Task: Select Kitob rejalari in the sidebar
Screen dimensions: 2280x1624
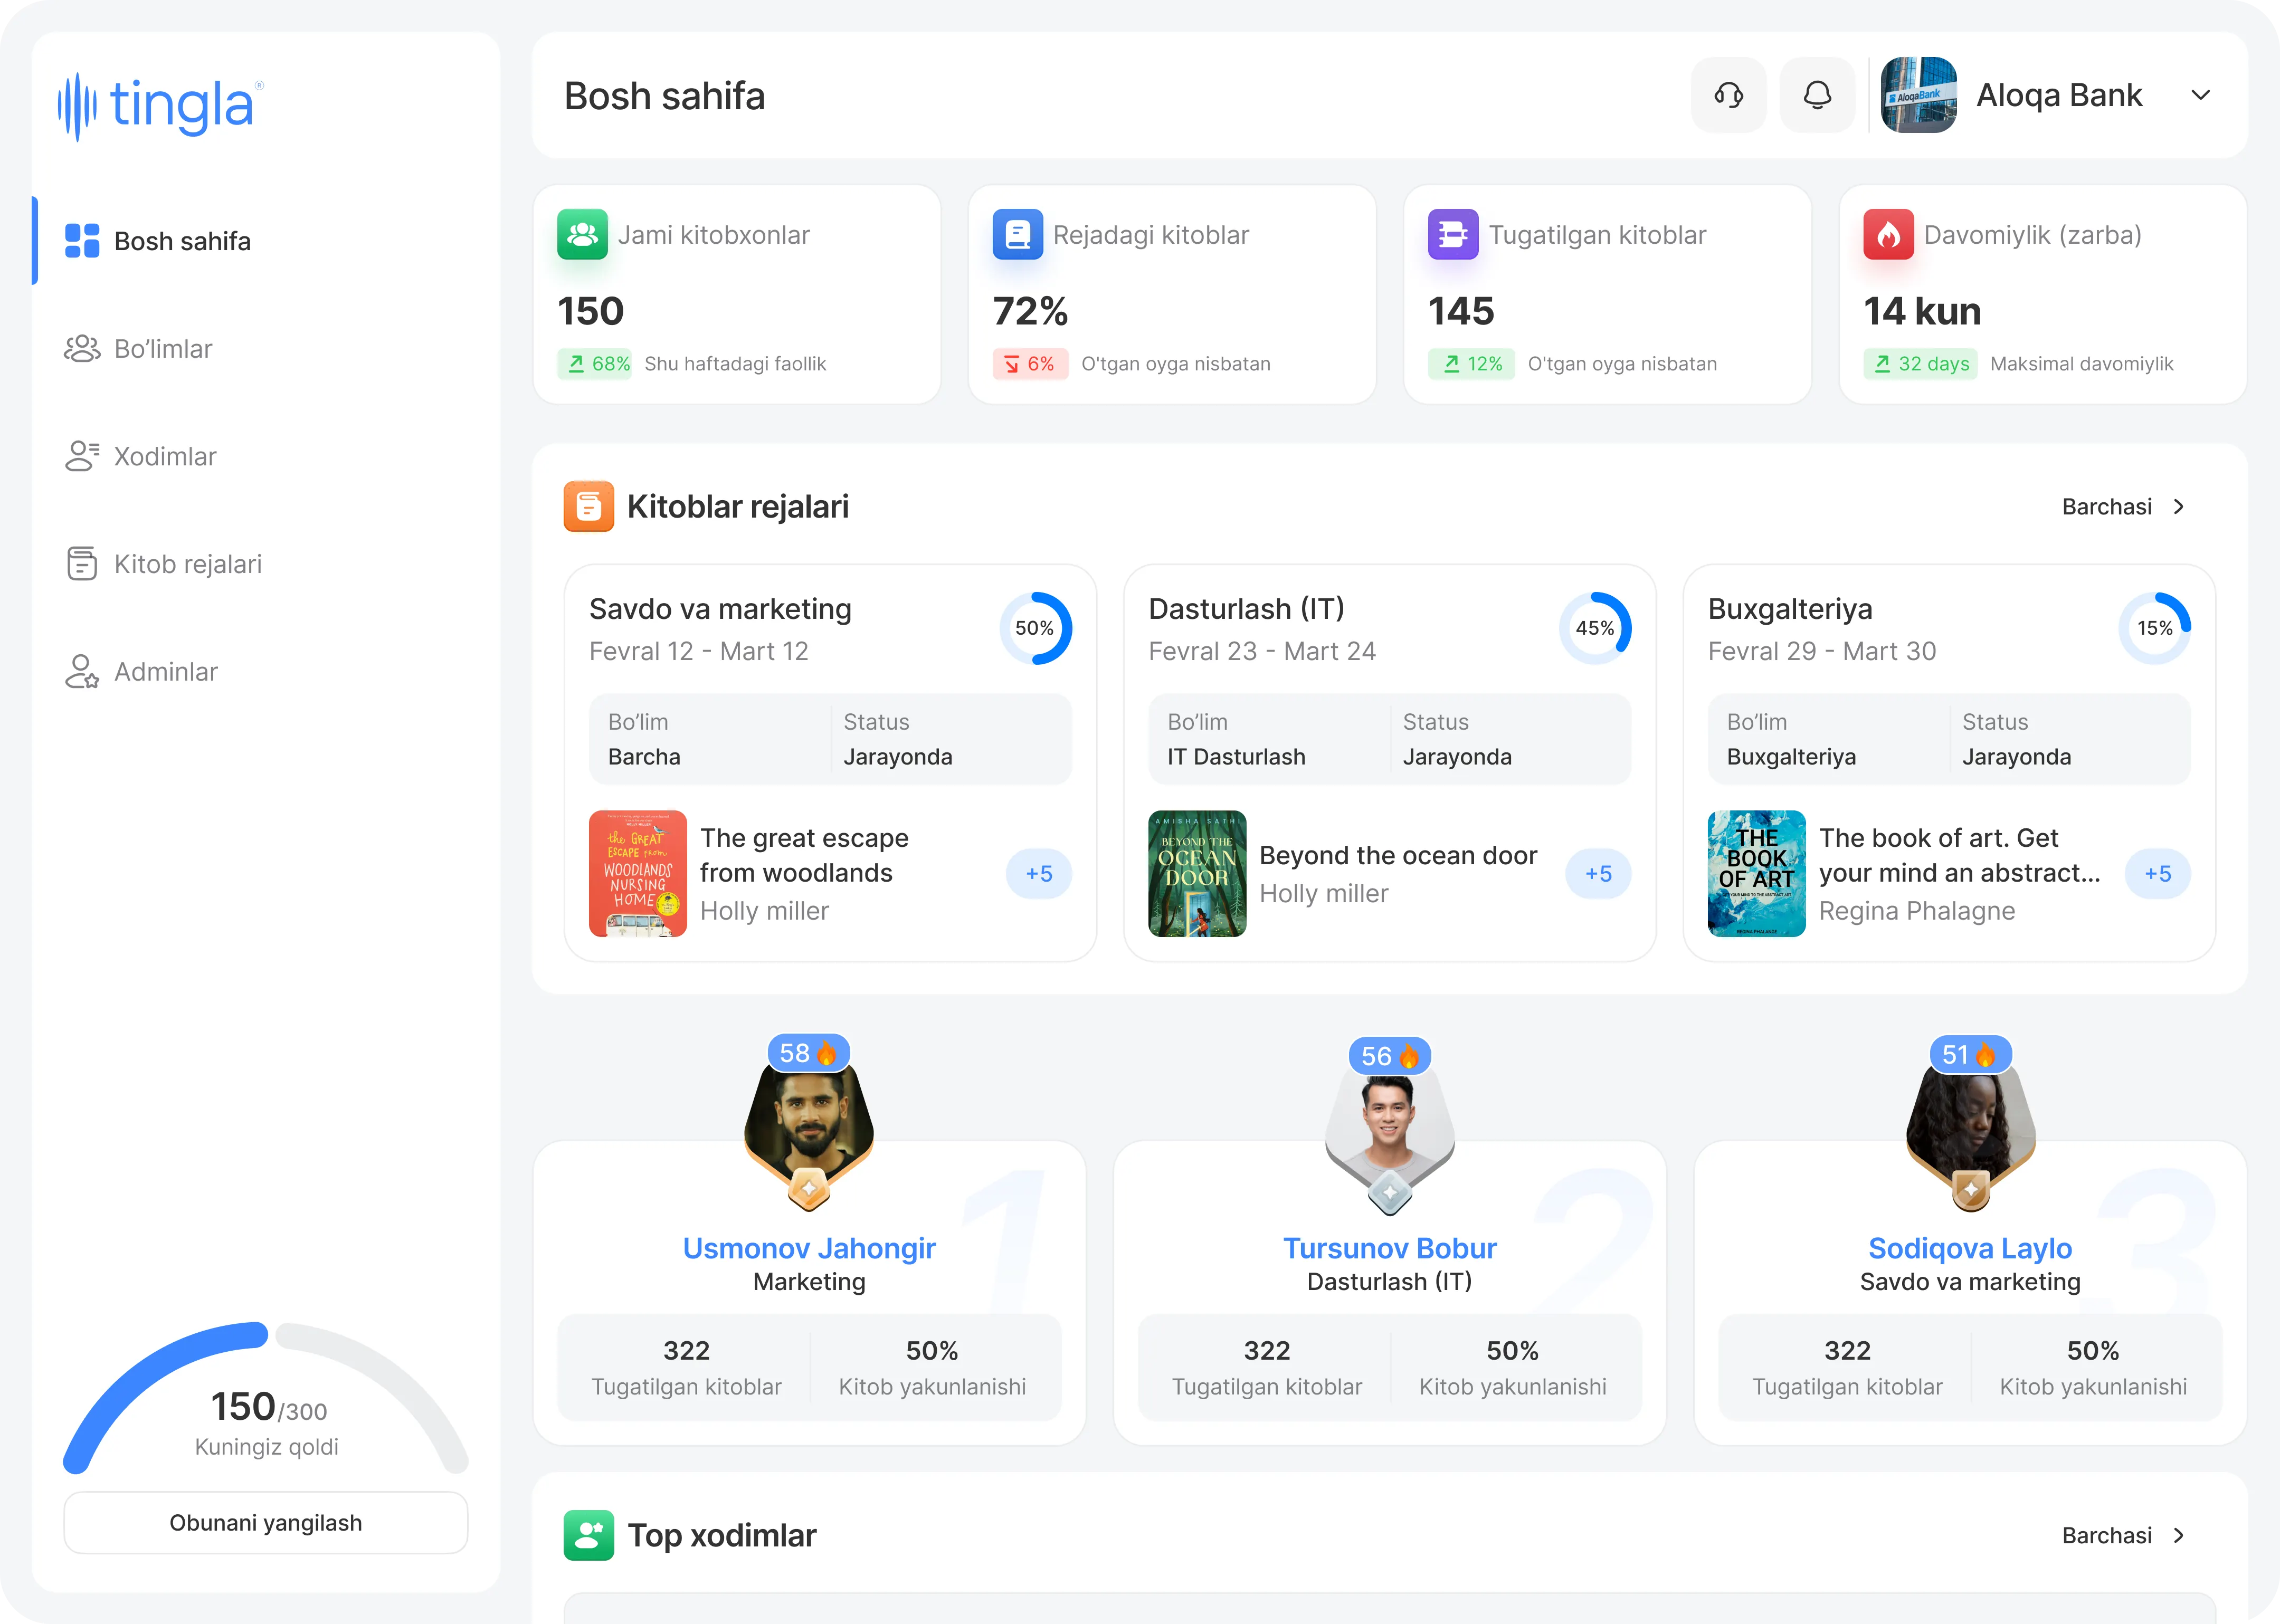Action: click(x=187, y=564)
